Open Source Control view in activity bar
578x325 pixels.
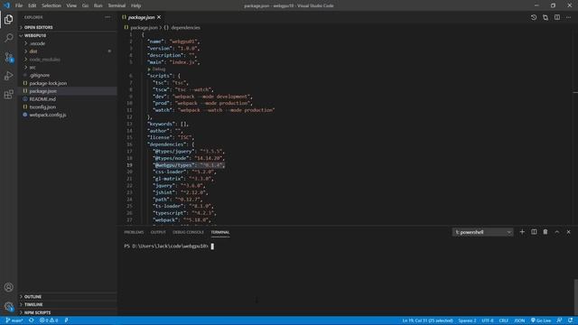[x=9, y=57]
